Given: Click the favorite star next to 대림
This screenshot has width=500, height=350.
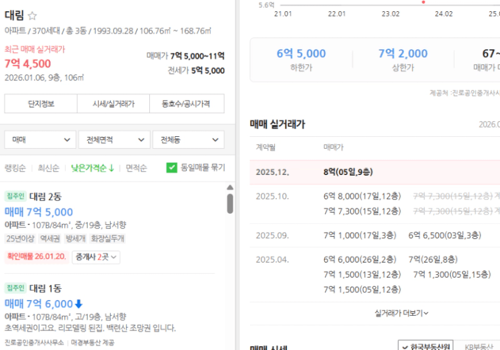Looking at the screenshot, I should 33,16.
